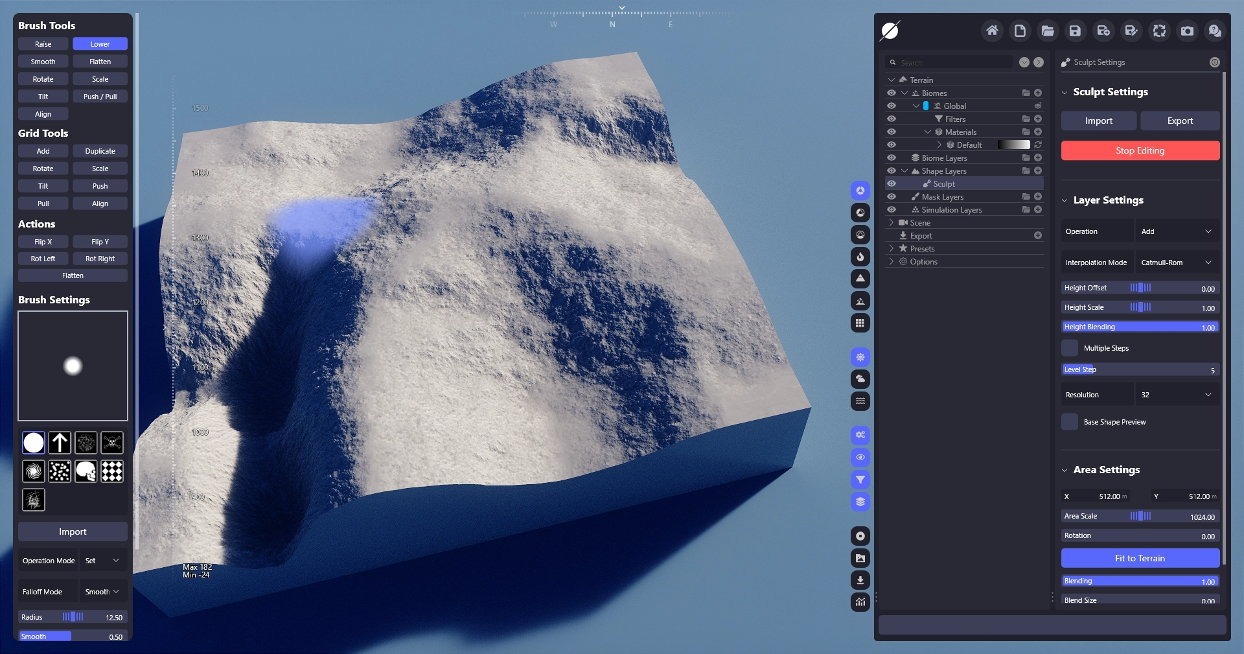This screenshot has width=1244, height=654.
Task: Click the Height Blending slider
Action: 1140,327
